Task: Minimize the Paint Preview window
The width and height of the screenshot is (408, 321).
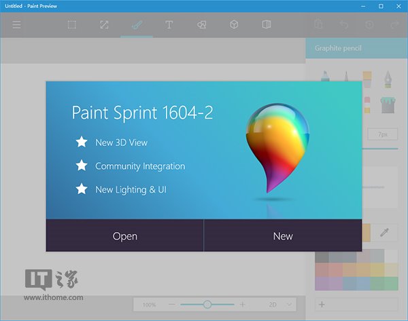Action: coord(363,6)
